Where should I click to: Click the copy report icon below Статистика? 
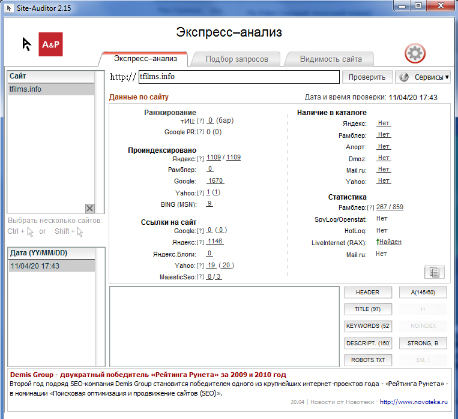click(434, 272)
